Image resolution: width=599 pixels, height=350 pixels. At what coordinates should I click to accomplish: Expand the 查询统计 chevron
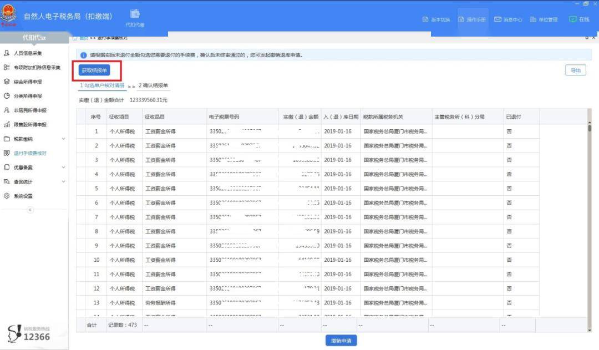click(x=63, y=181)
